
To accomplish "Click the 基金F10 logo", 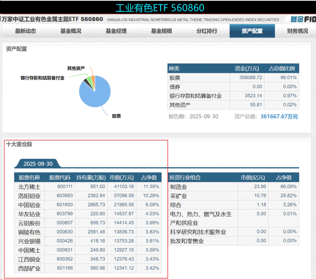I will point(303,19).
